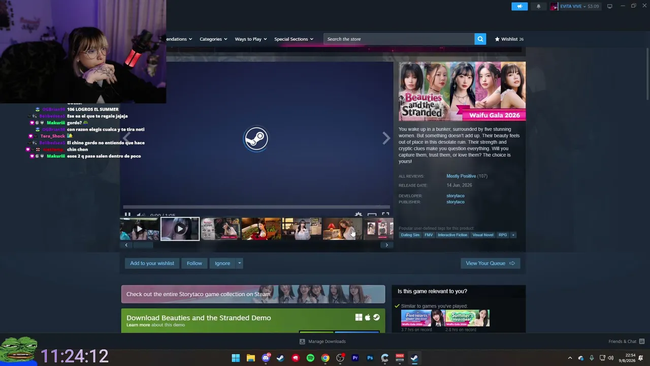Select the highlighted second trailer thumbnail

click(x=180, y=229)
